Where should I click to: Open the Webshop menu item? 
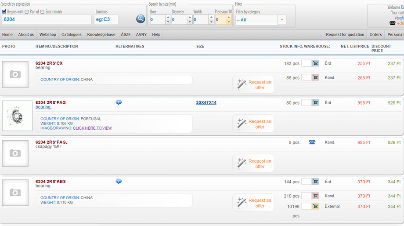tap(48, 34)
